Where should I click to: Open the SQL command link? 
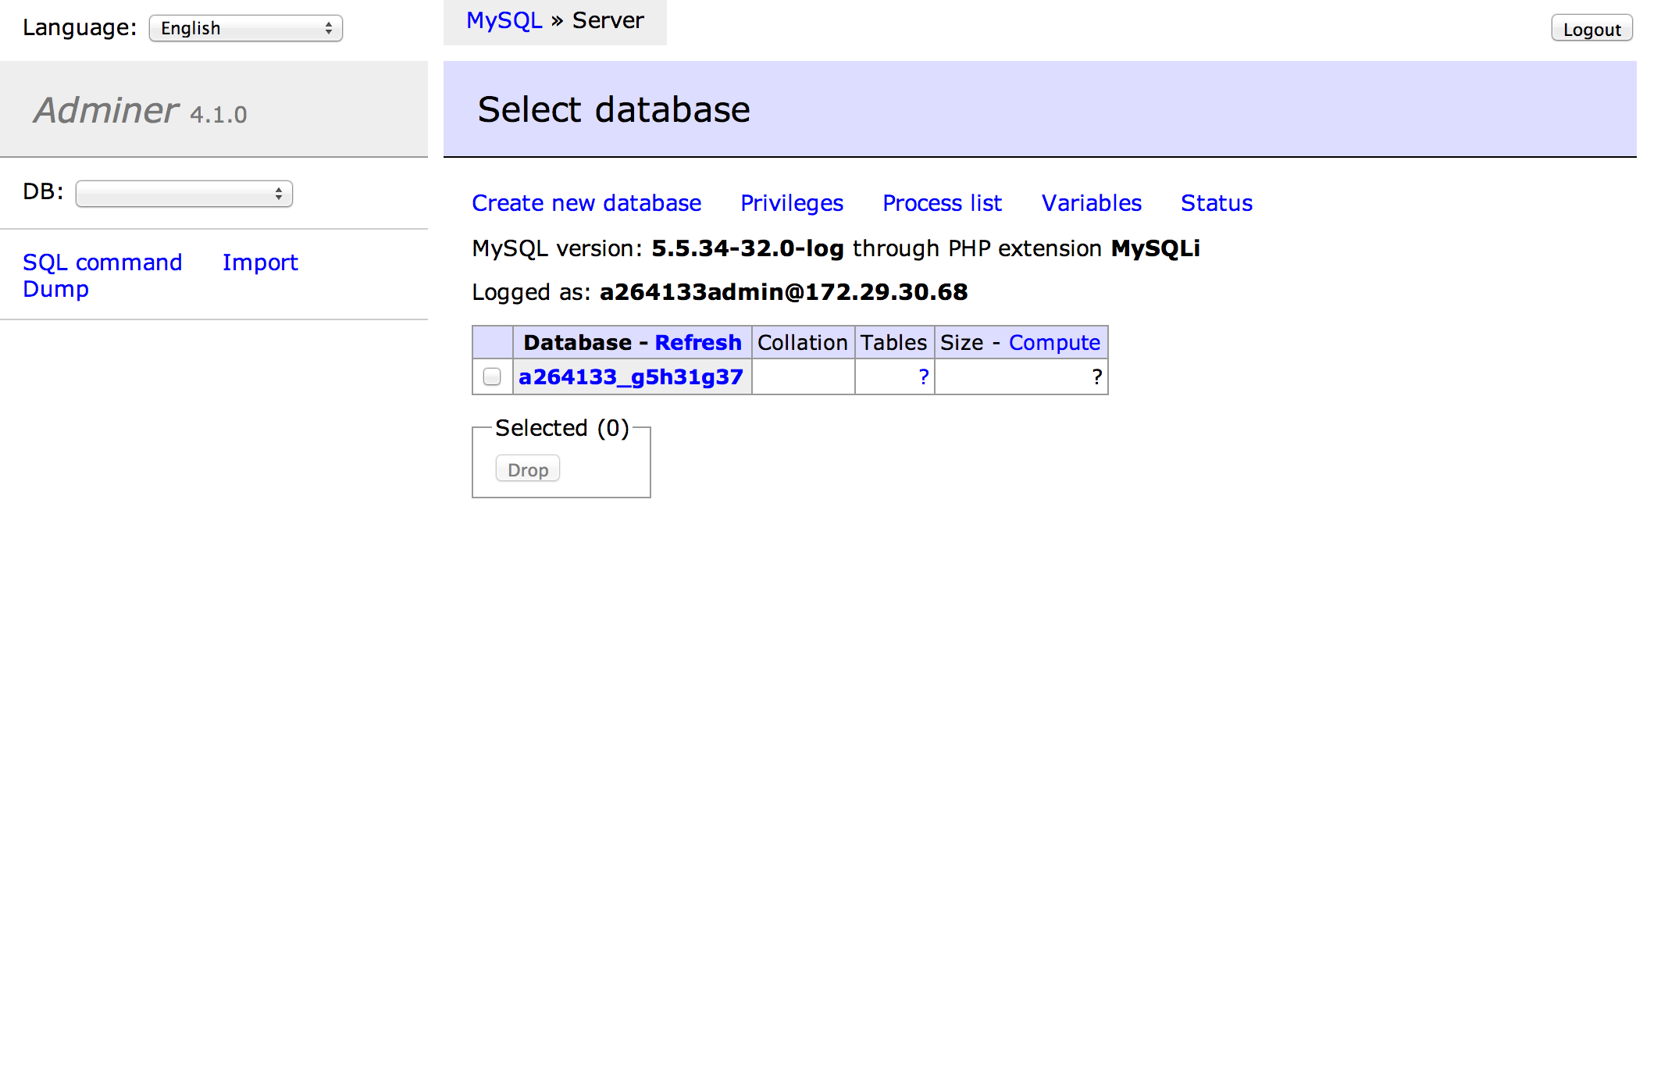(x=102, y=262)
